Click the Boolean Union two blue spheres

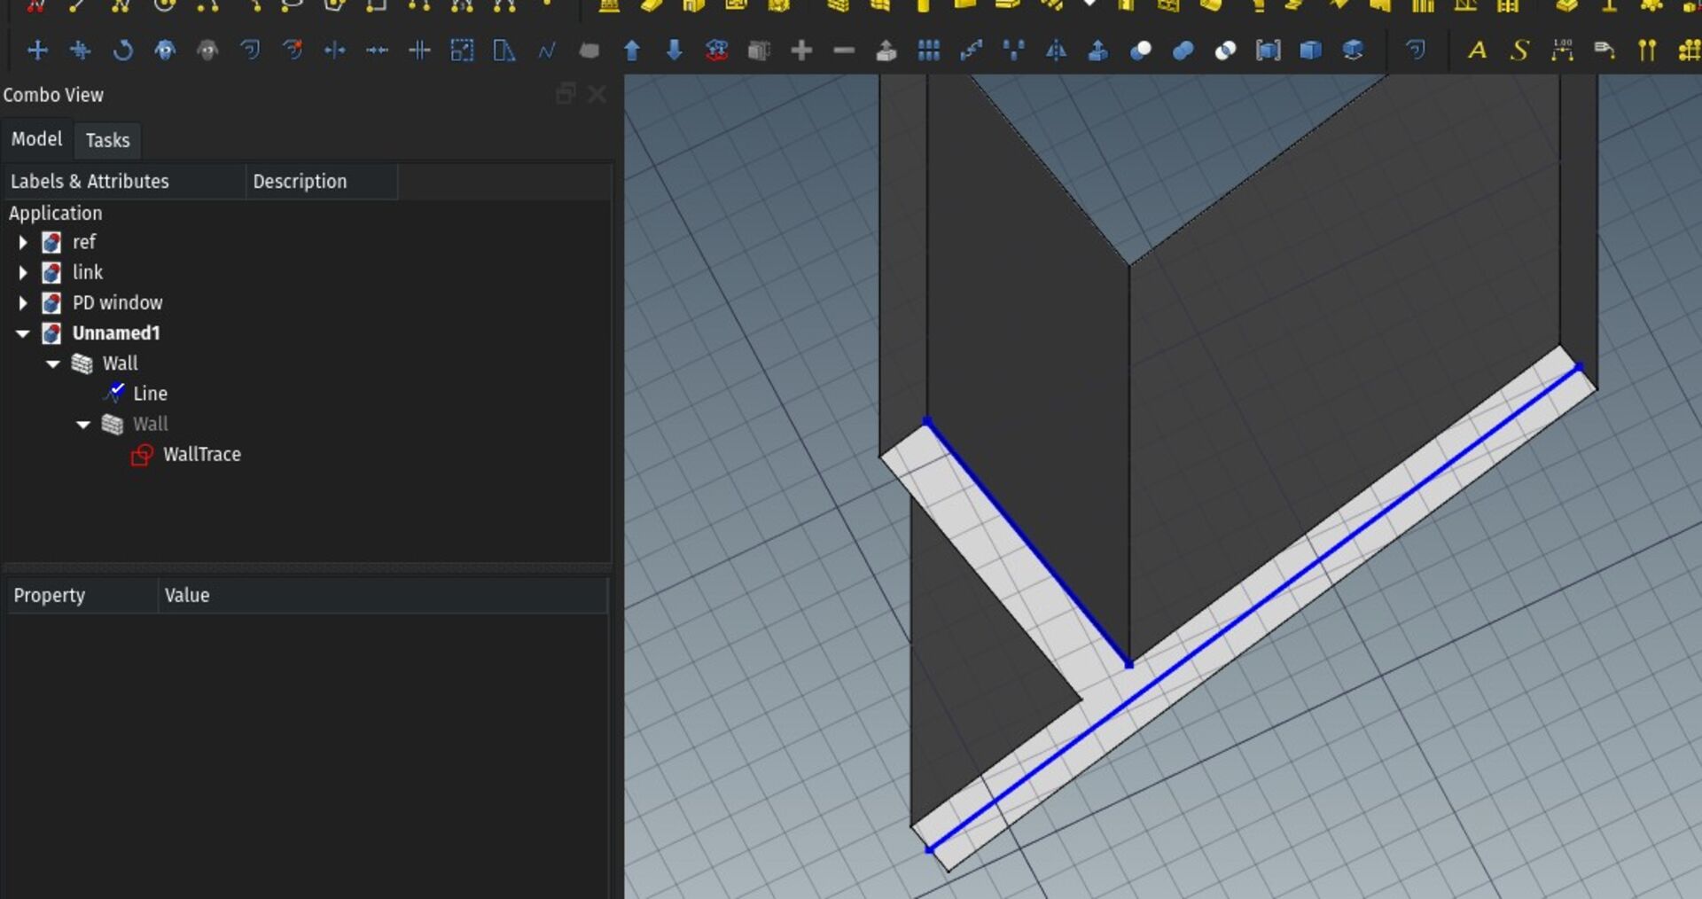tap(1183, 51)
